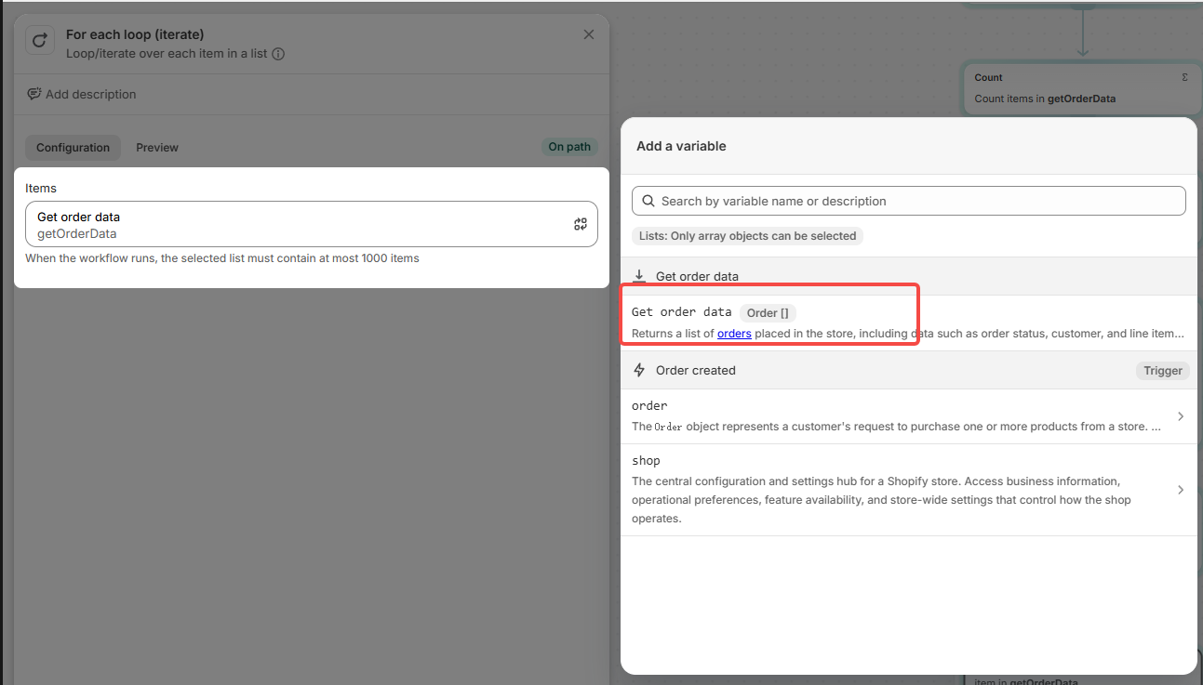Click the Add description icon
The image size is (1203, 685).
pos(34,94)
